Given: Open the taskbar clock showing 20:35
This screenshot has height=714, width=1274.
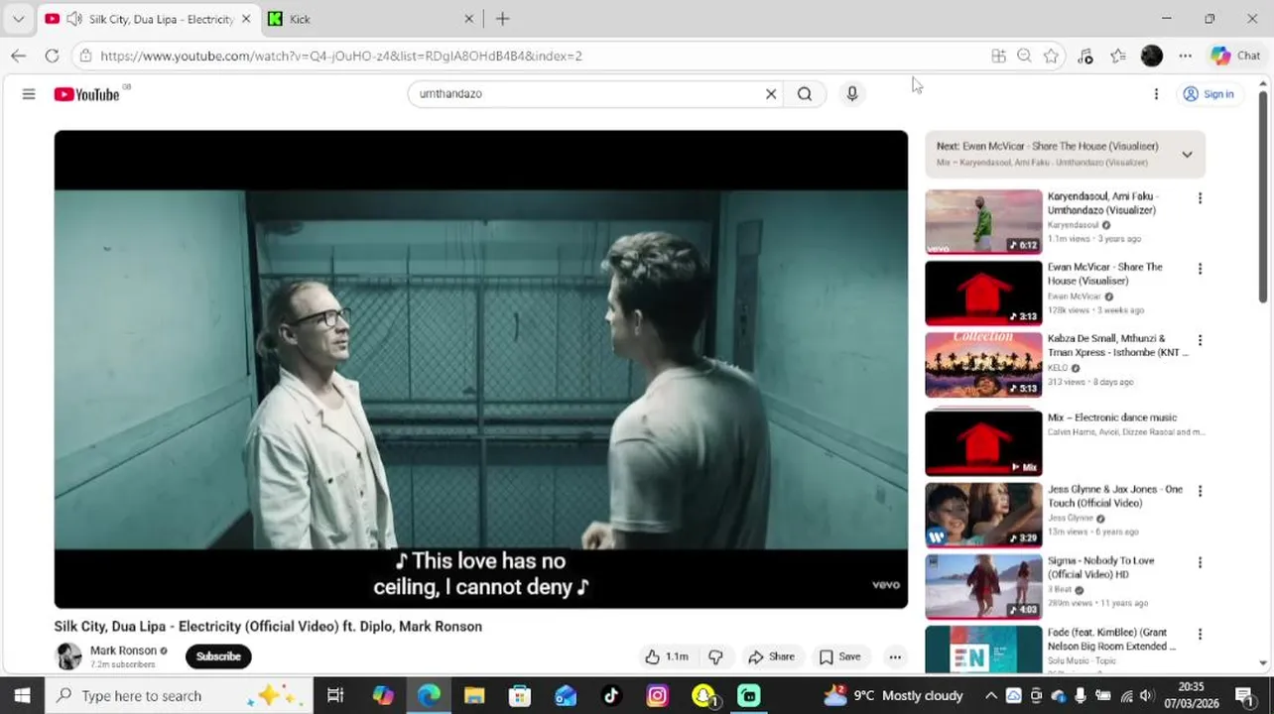Looking at the screenshot, I should point(1191,695).
